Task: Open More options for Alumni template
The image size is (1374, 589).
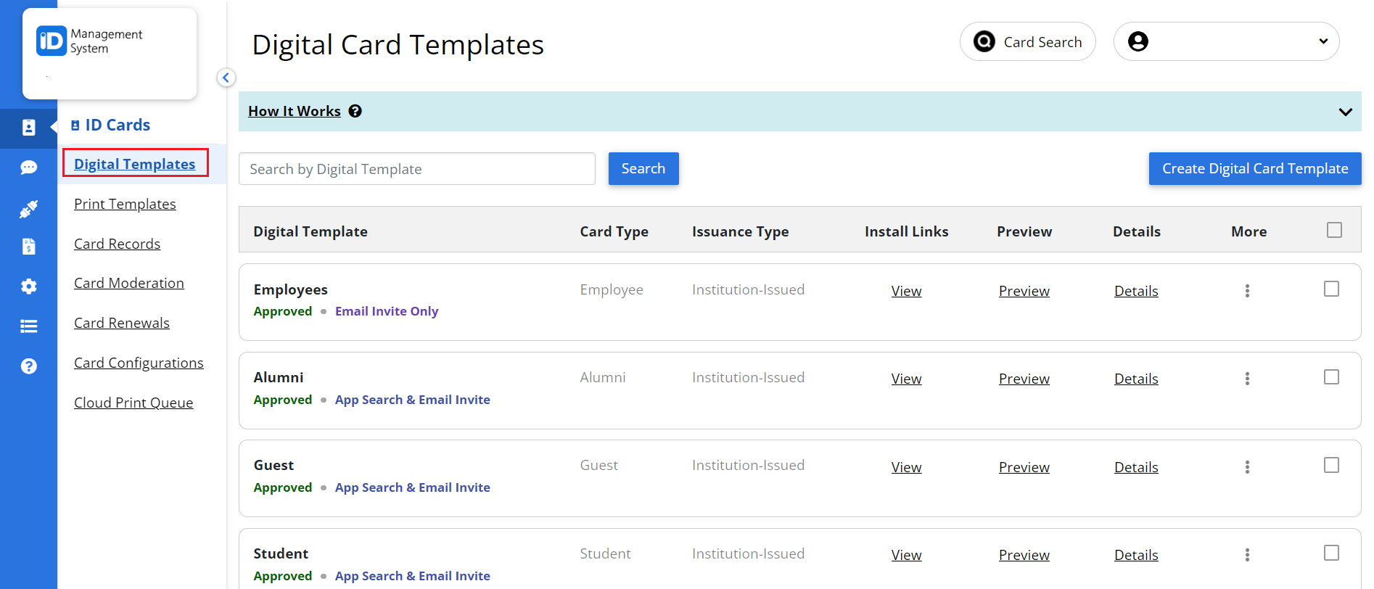Action: pyautogui.click(x=1247, y=379)
